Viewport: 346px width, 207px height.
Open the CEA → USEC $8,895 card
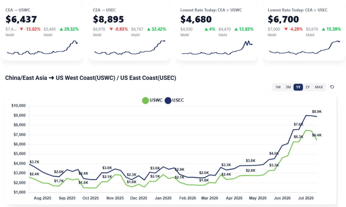129,32
